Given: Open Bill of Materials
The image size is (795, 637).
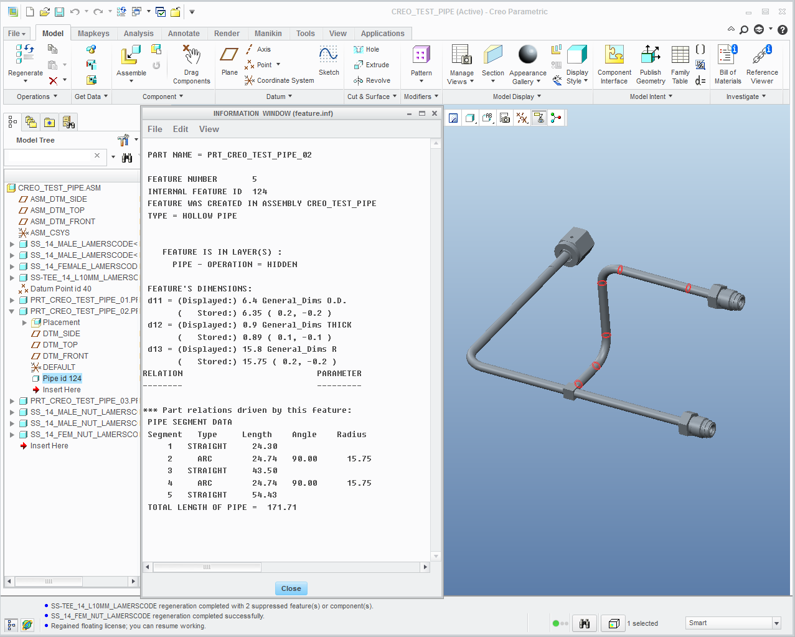Looking at the screenshot, I should click(728, 64).
